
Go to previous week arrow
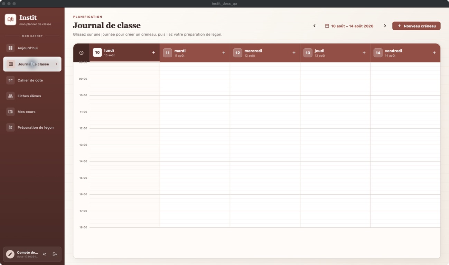(x=314, y=26)
